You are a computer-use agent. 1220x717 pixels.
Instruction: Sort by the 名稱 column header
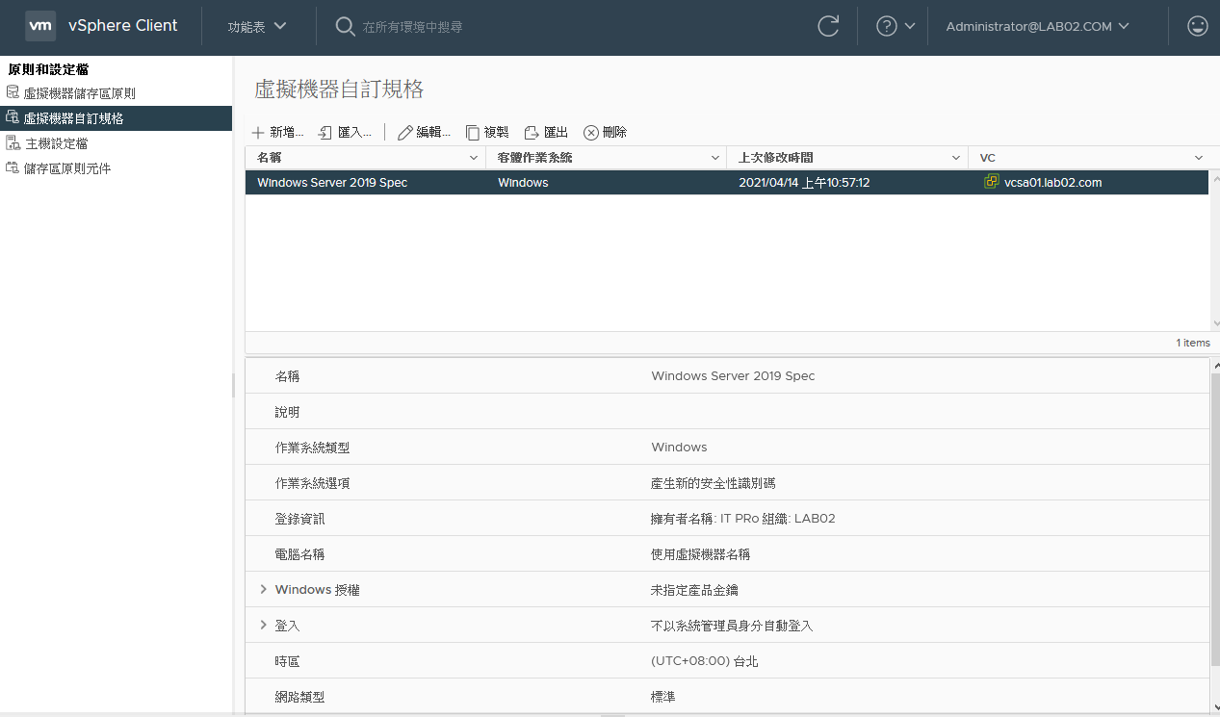tap(269, 158)
